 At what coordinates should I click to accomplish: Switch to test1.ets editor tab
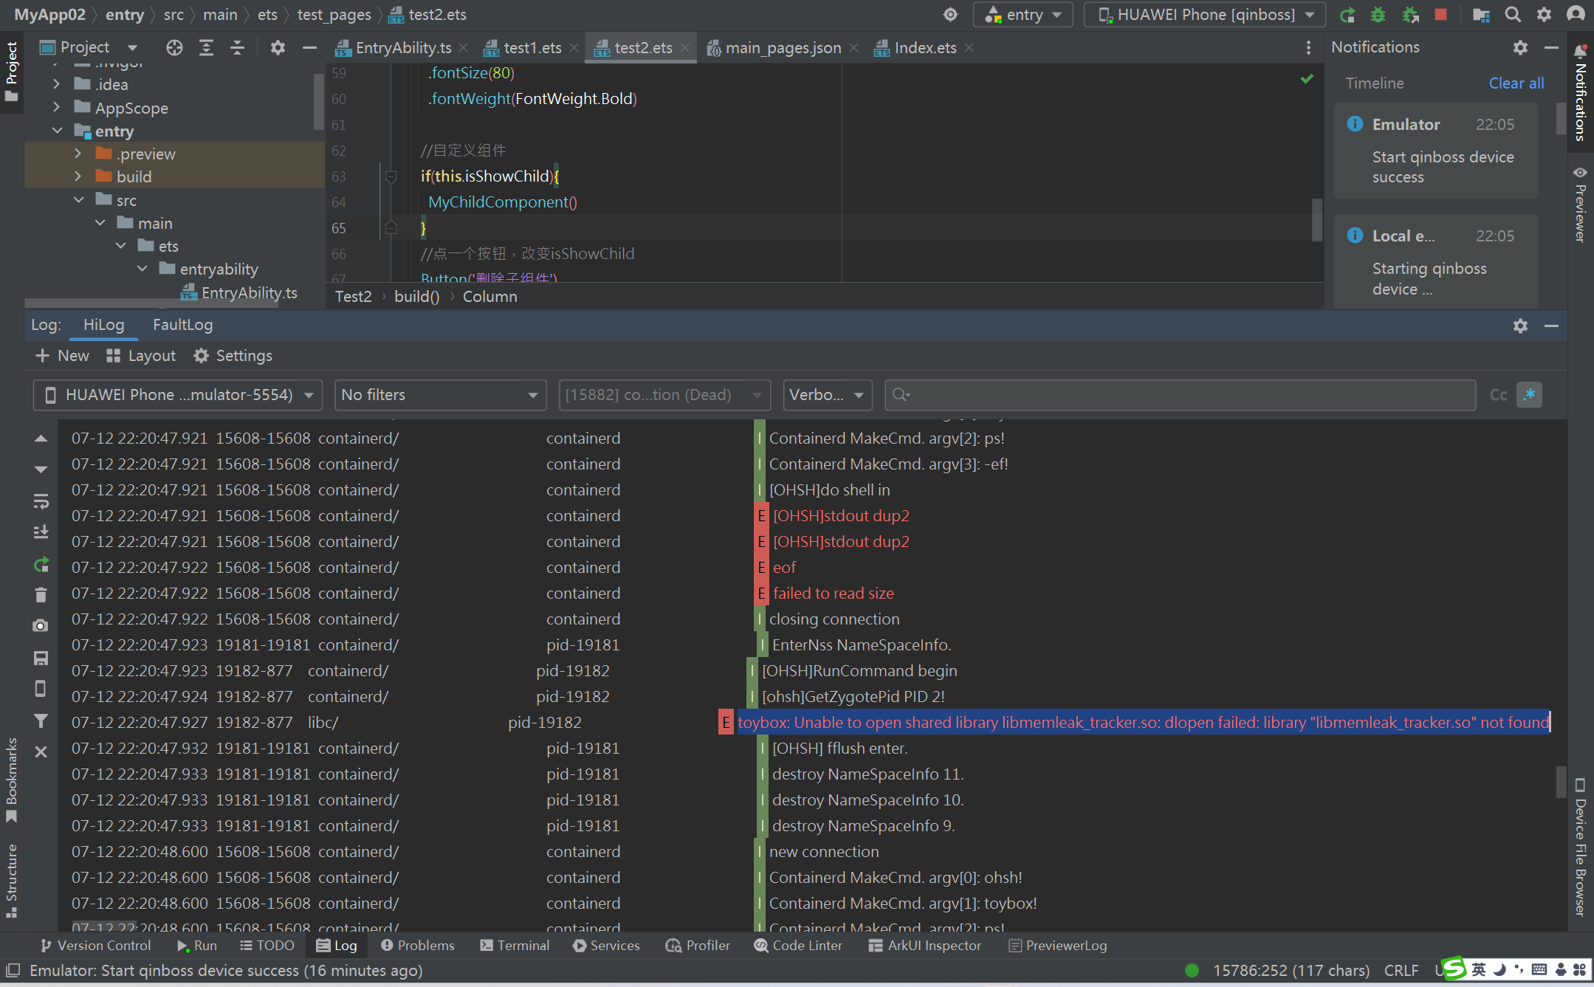(532, 48)
